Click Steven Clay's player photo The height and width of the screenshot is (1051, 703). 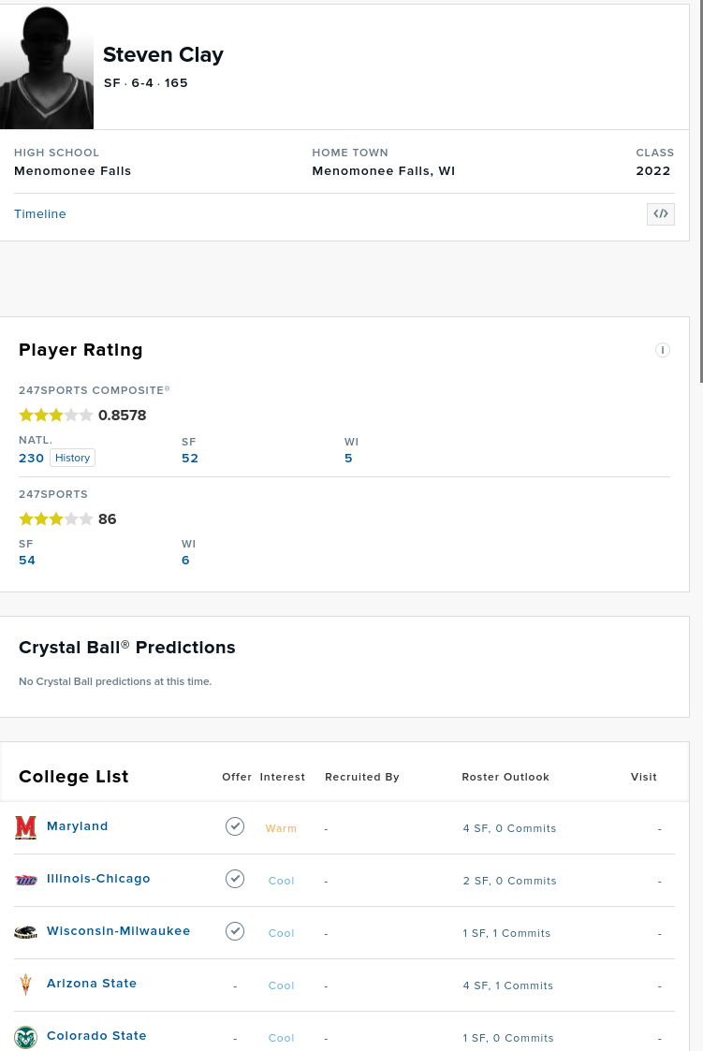(x=47, y=67)
